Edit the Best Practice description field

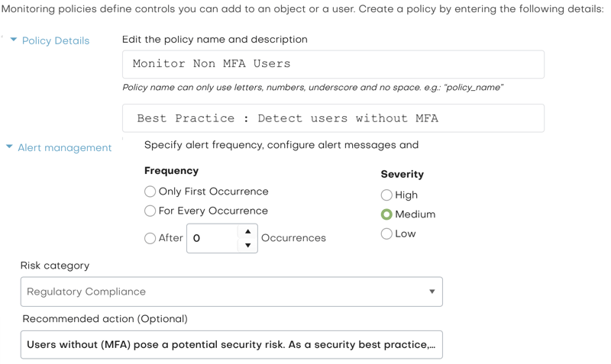333,118
